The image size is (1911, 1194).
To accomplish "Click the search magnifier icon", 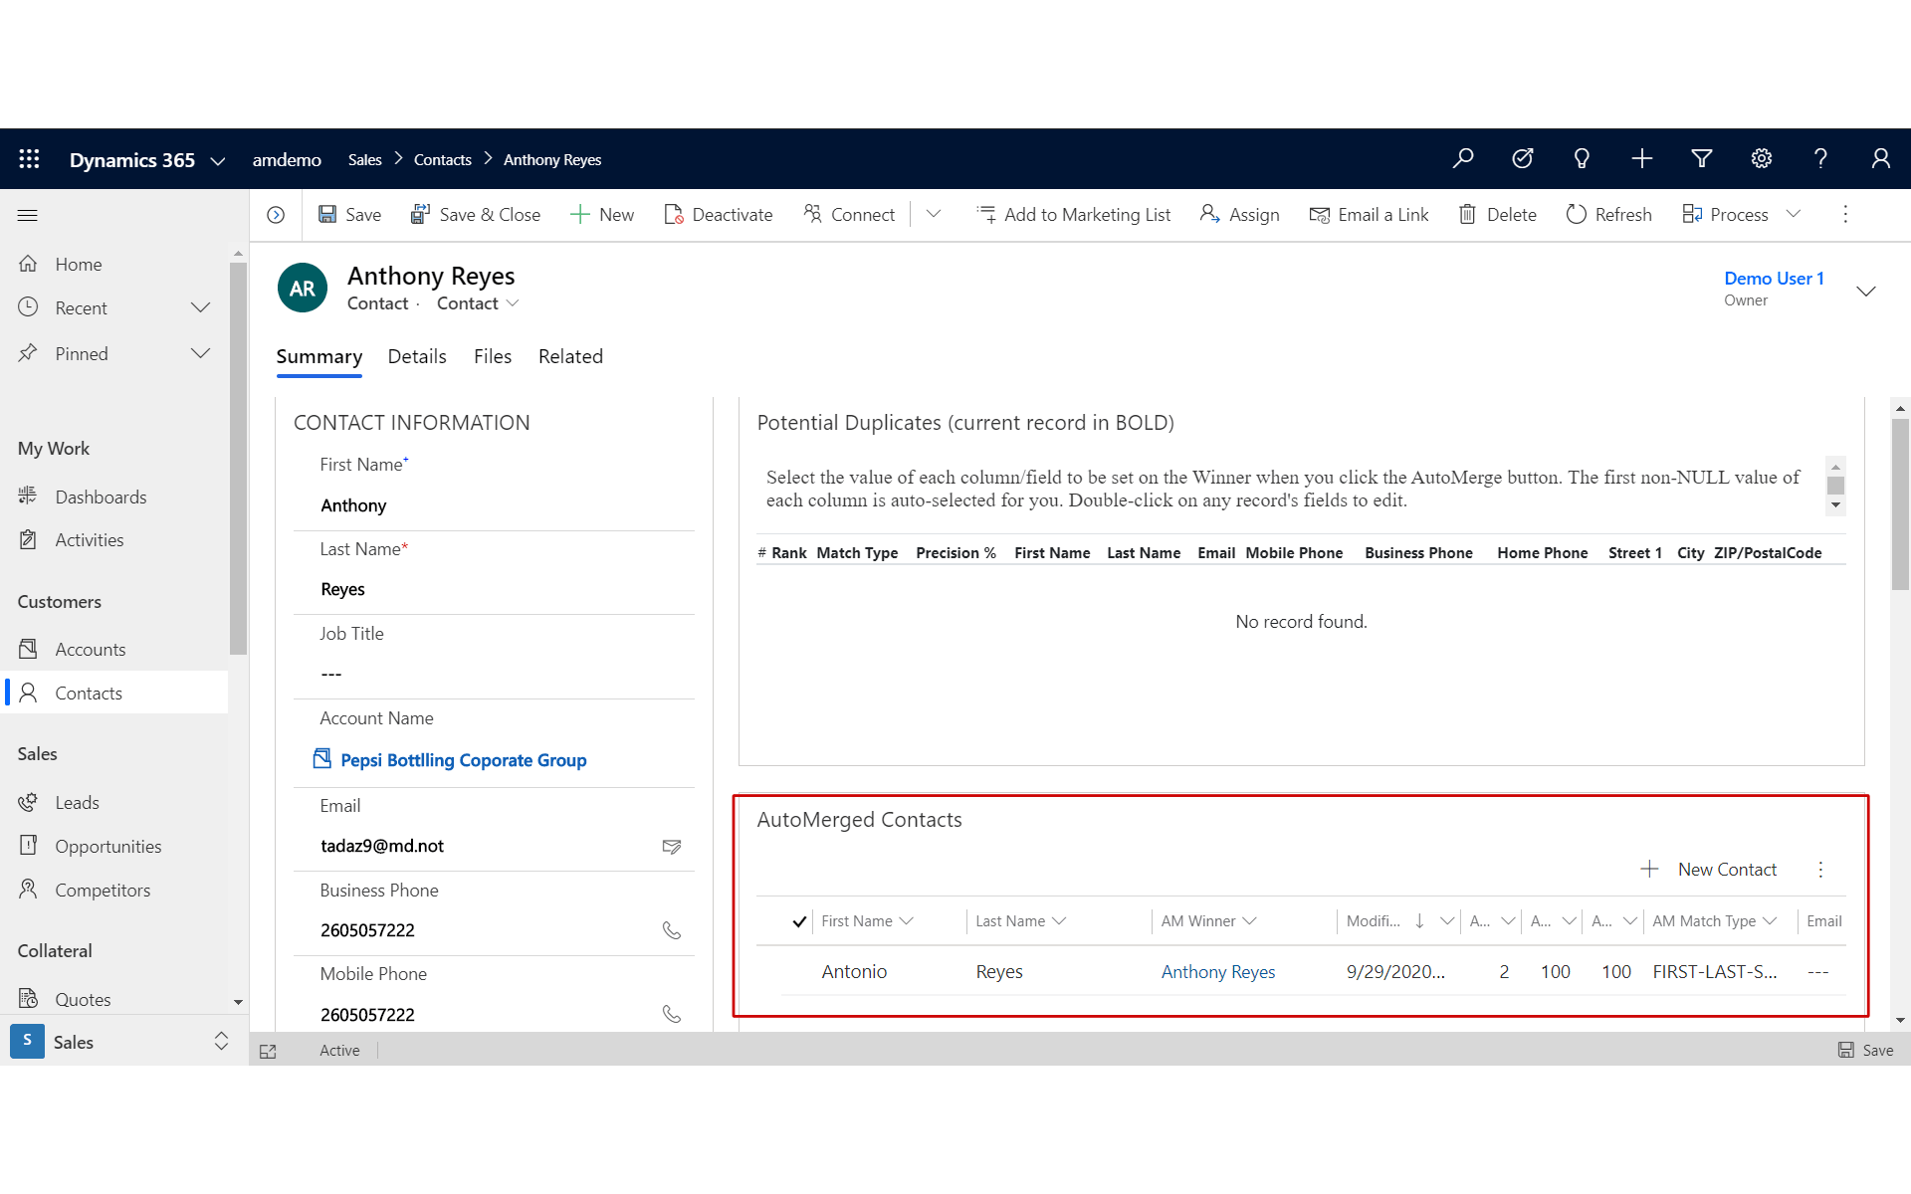I will point(1463,158).
